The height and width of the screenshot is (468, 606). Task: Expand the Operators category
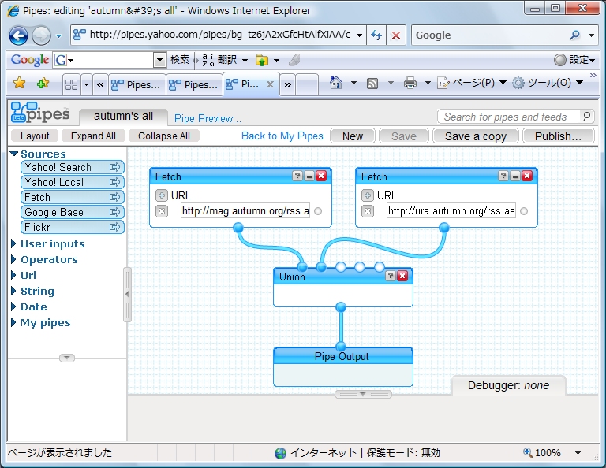pyautogui.click(x=13, y=259)
